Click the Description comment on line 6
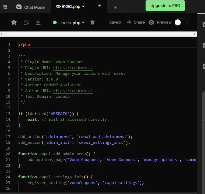 click(x=75, y=73)
